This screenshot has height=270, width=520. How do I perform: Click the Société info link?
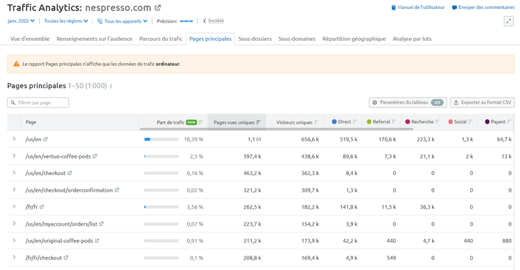(216, 21)
